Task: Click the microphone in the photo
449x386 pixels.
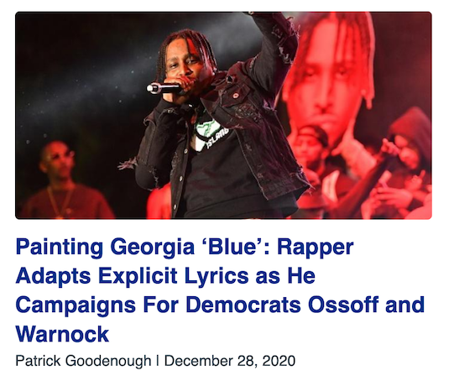Action: [x=164, y=88]
